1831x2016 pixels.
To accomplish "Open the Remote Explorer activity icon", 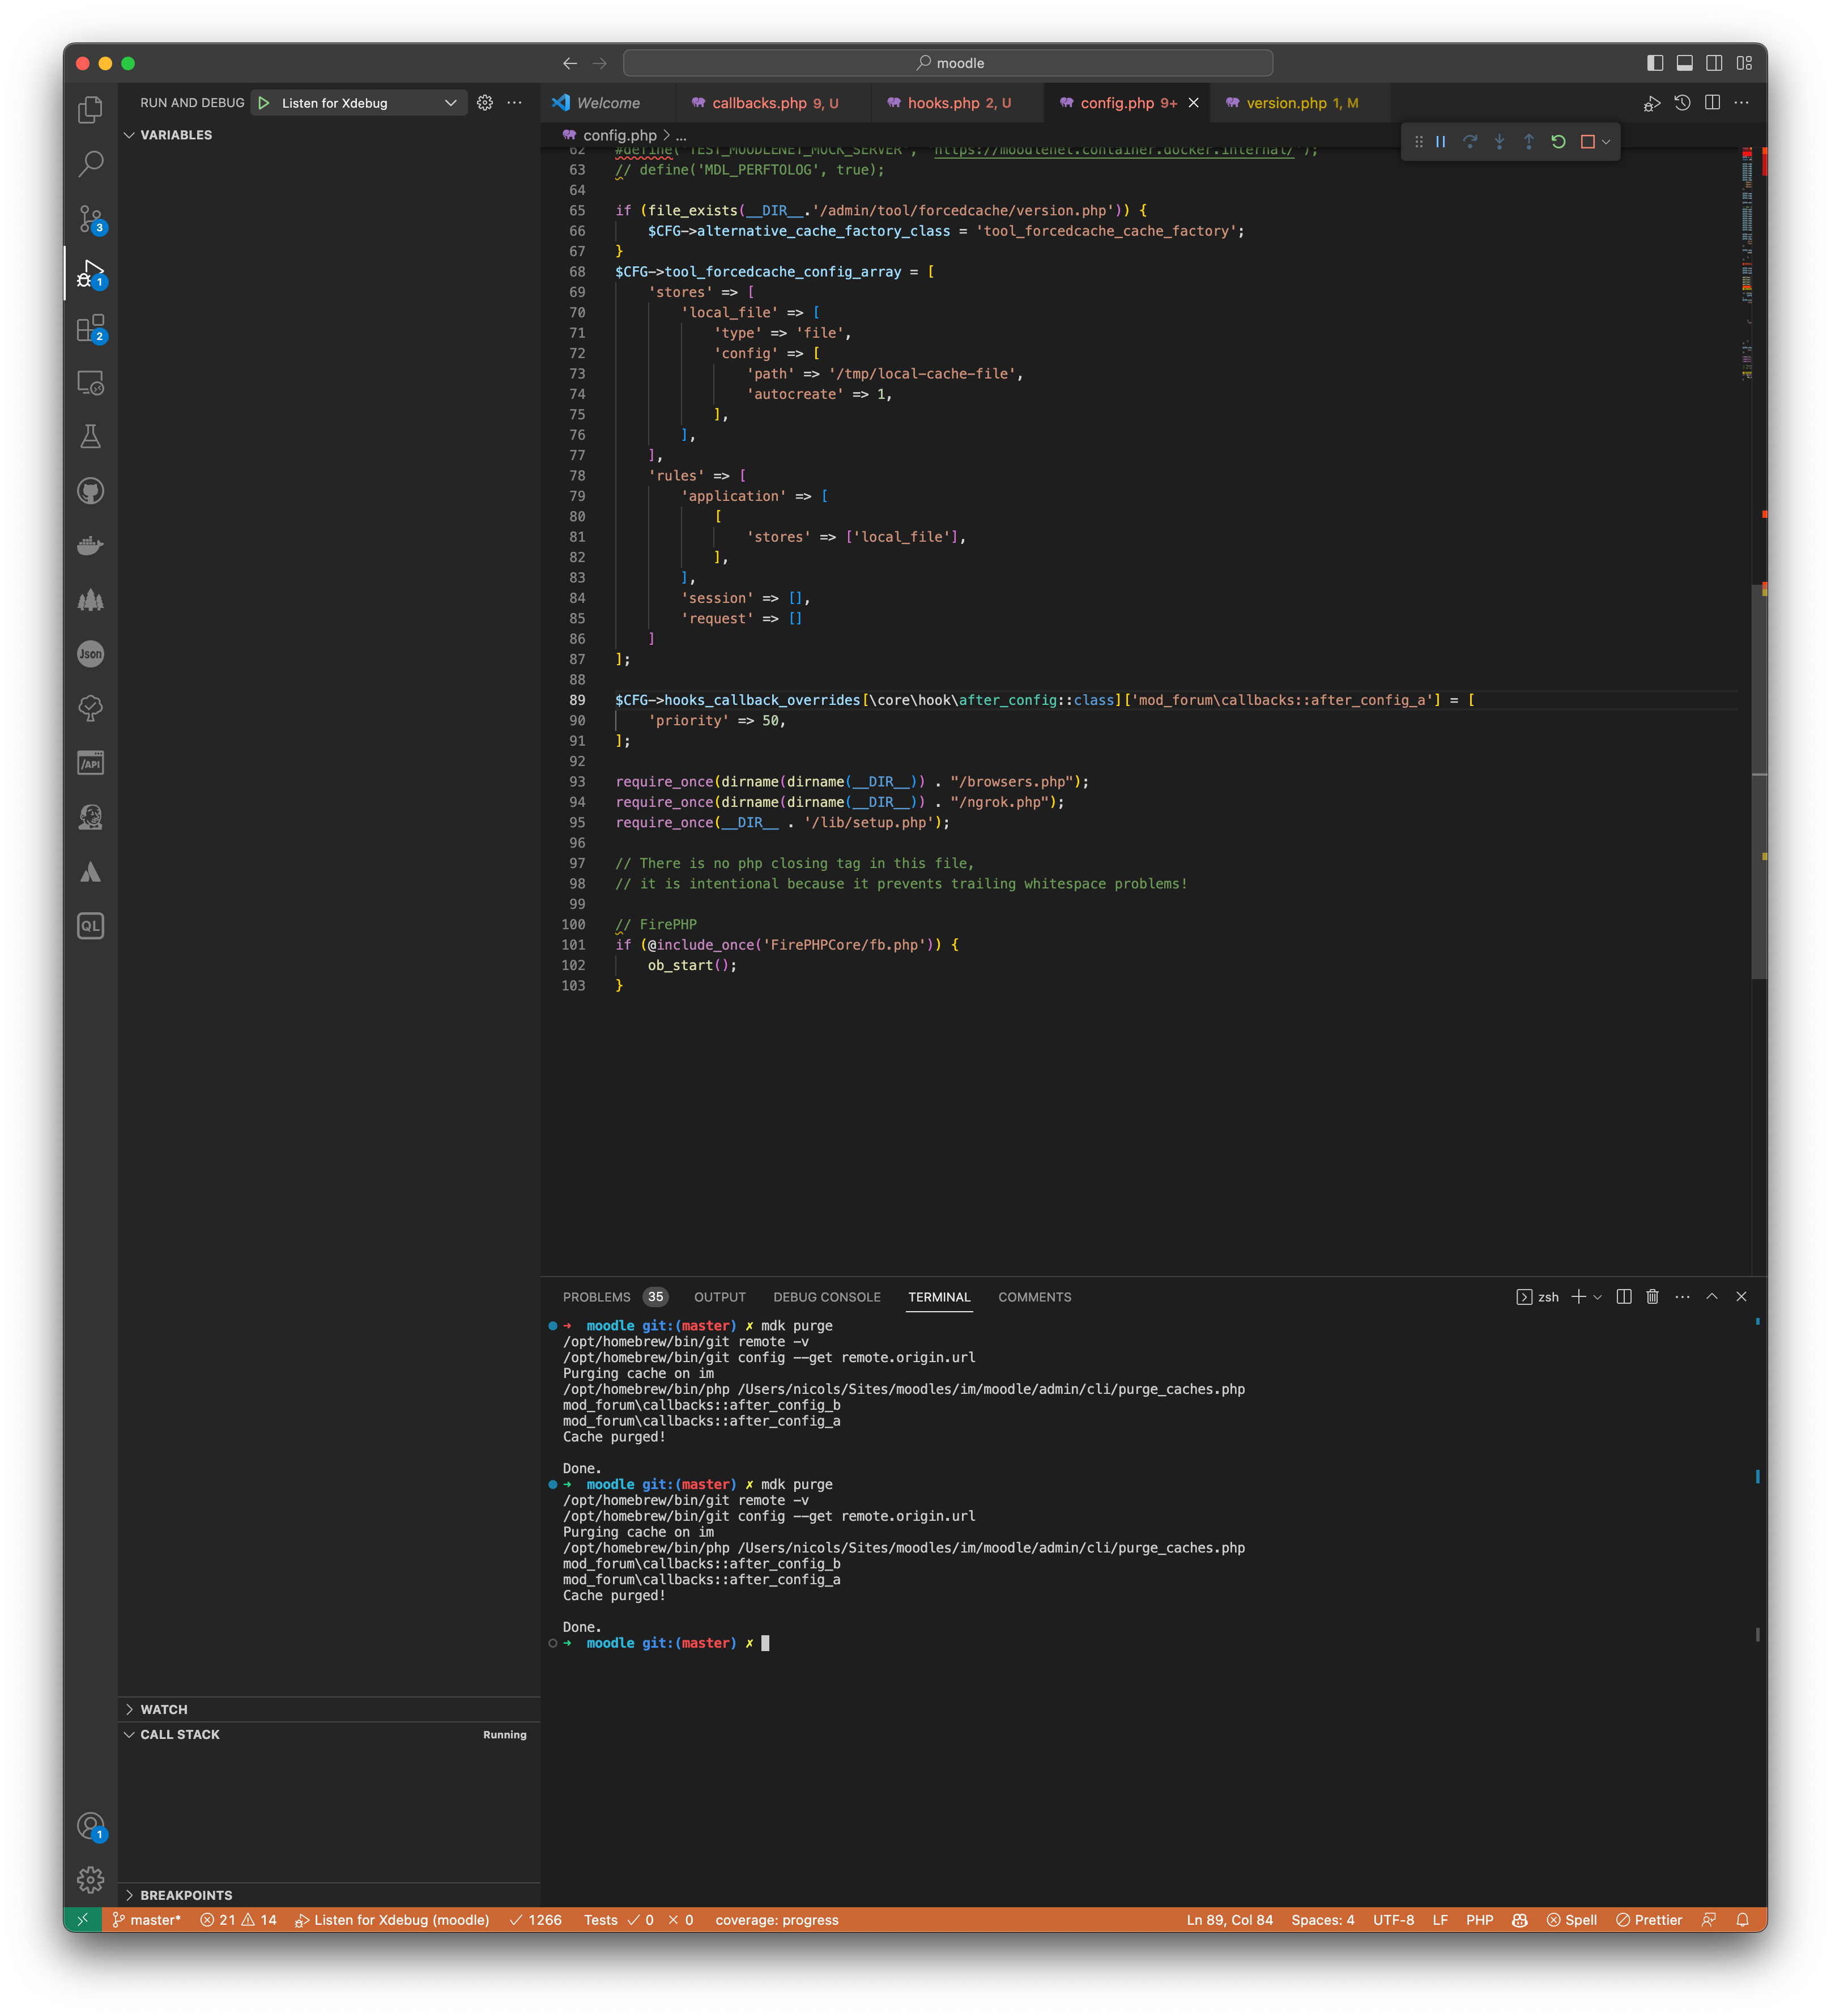I will click(x=90, y=382).
